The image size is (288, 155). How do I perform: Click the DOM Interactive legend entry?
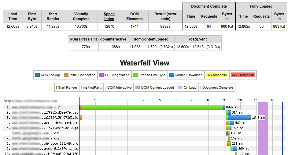click(x=119, y=87)
